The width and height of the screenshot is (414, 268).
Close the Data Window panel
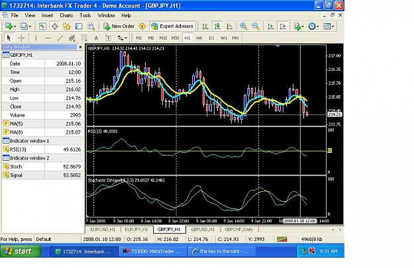coord(81,47)
